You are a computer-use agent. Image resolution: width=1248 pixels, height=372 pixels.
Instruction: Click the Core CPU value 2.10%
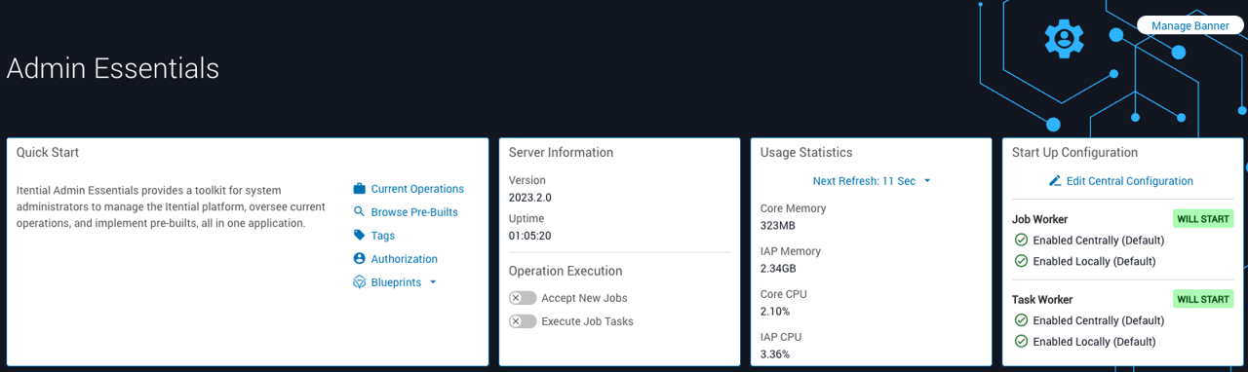775,312
